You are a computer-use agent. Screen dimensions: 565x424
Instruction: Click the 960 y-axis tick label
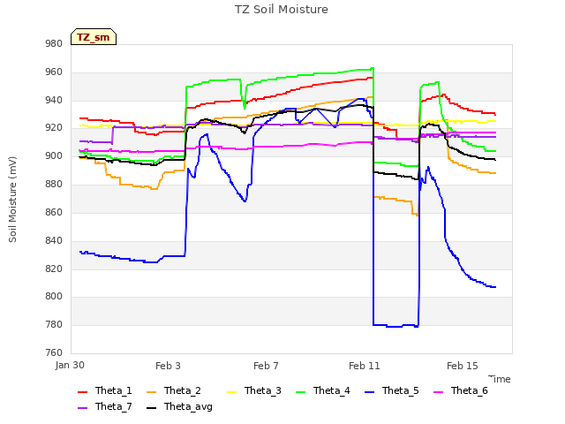tap(54, 72)
